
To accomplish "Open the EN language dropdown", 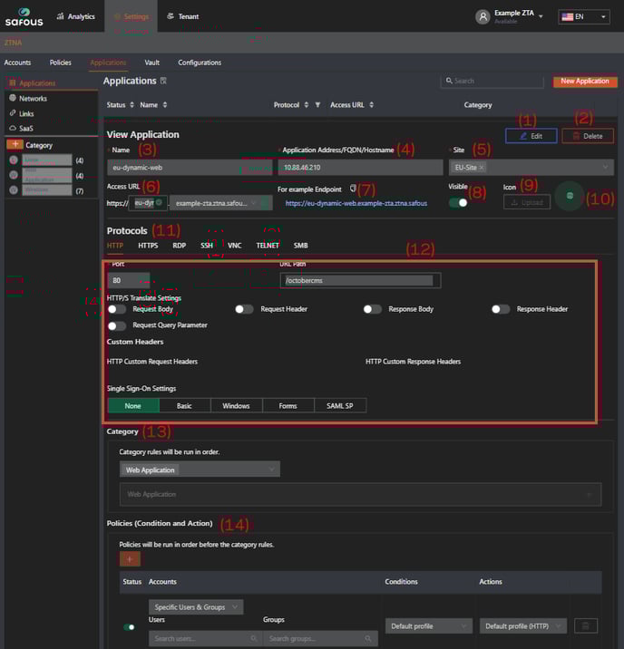I will point(583,16).
